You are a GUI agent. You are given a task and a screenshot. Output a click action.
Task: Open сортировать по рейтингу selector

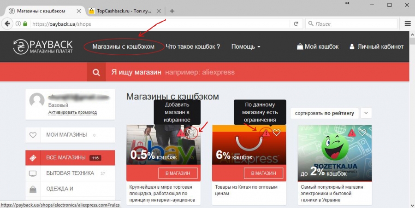pos(324,113)
